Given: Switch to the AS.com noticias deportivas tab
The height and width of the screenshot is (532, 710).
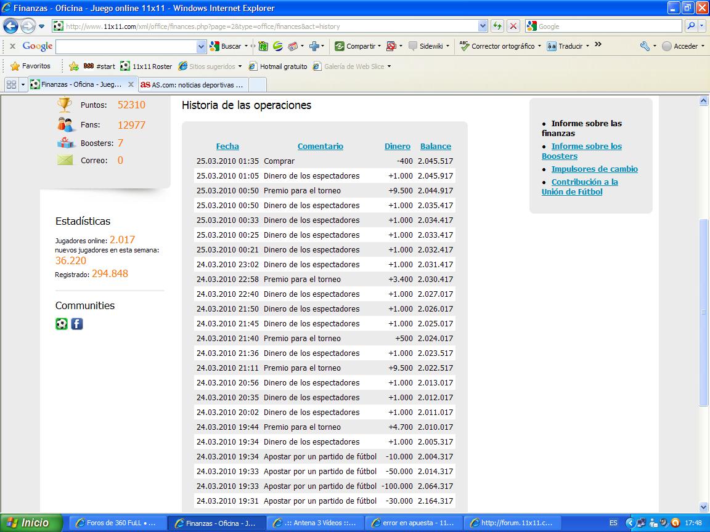Looking at the screenshot, I should click(x=192, y=84).
